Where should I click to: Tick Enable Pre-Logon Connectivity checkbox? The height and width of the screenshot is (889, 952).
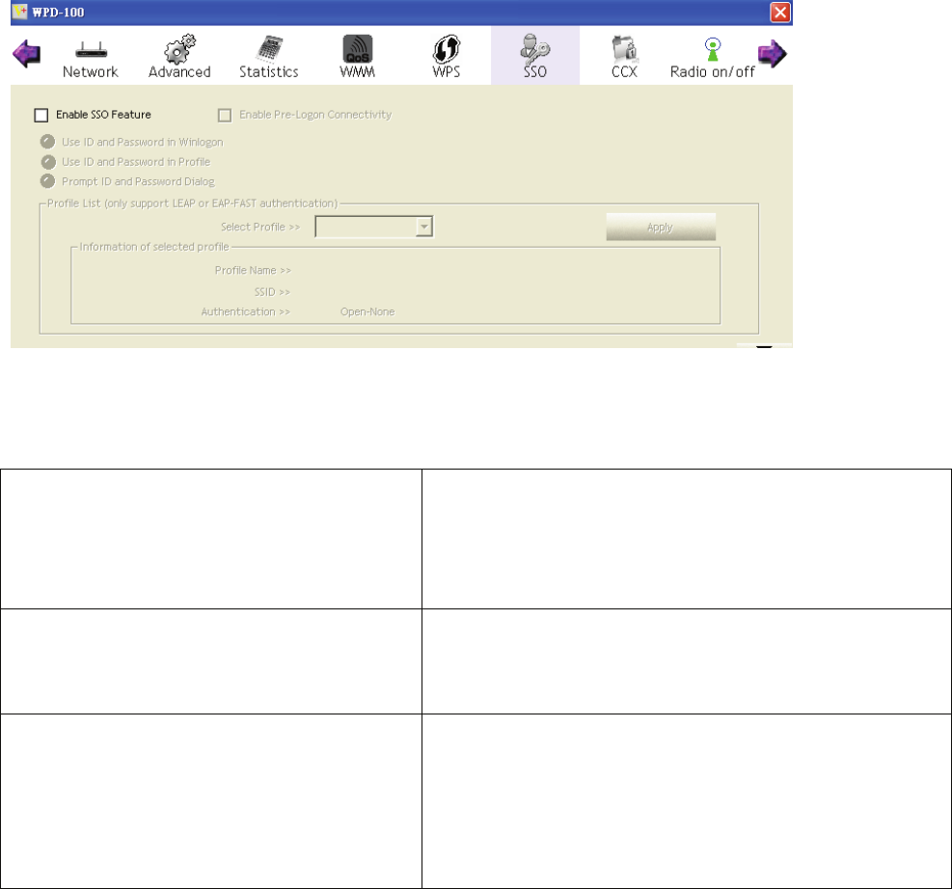(x=225, y=116)
